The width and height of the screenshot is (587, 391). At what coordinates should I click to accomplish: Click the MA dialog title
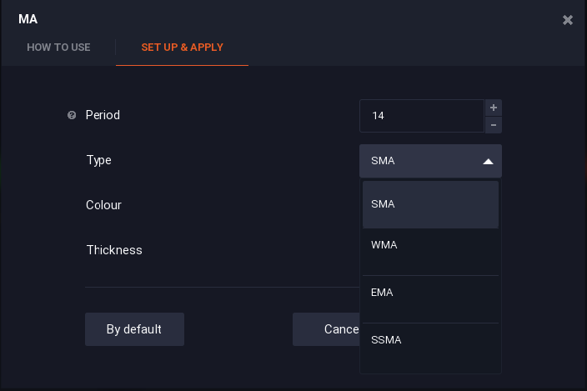(28, 19)
